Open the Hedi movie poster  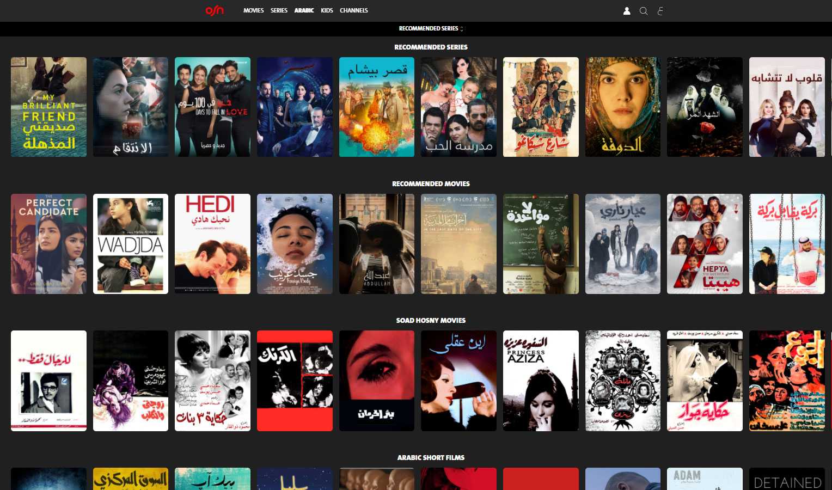click(x=212, y=244)
